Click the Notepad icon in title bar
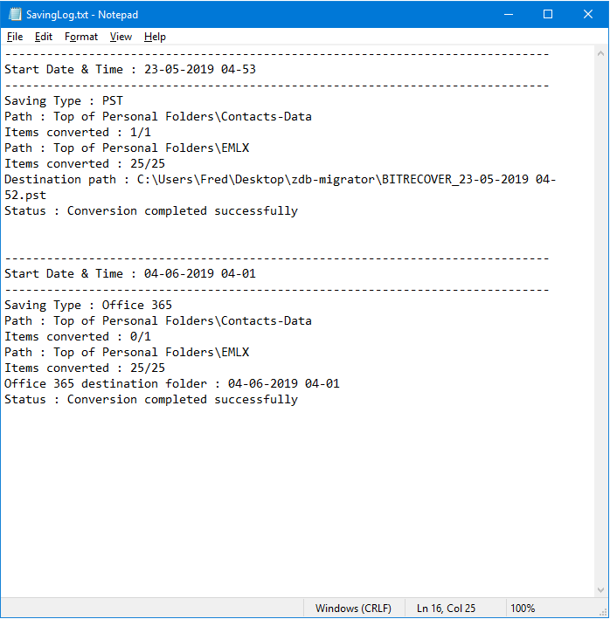The height and width of the screenshot is (619, 610). click(15, 14)
